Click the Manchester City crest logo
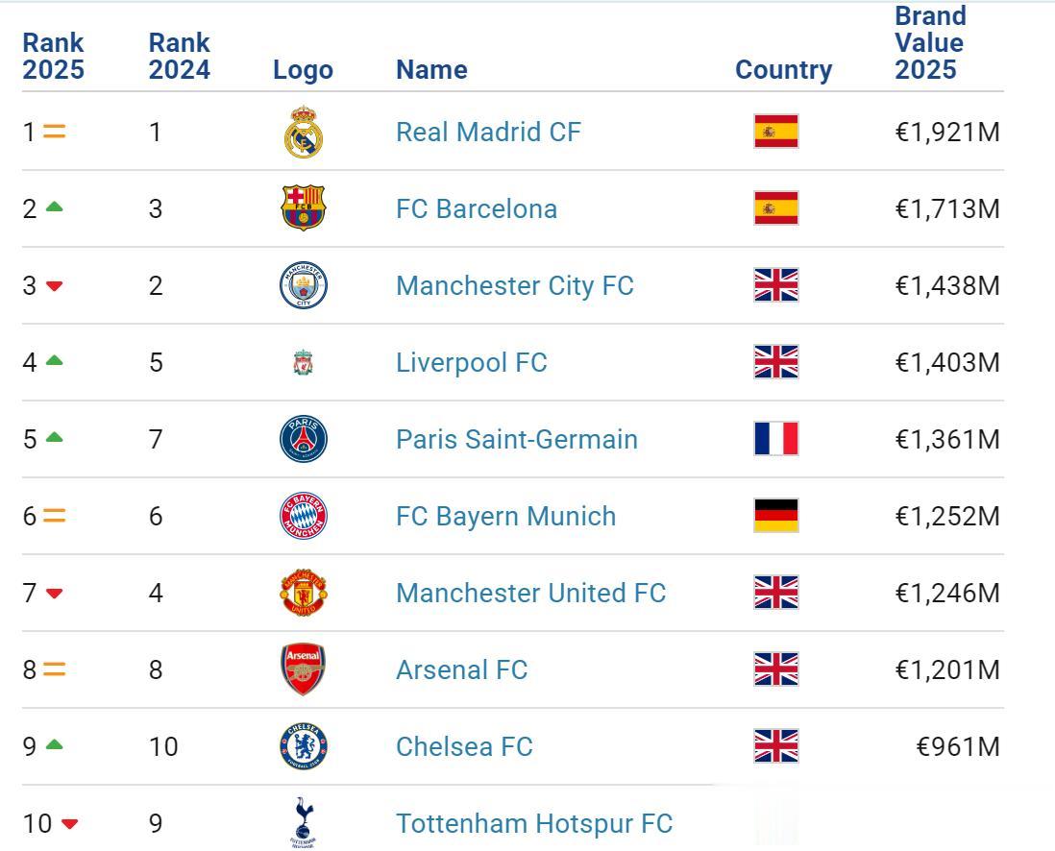This screenshot has width=1055, height=851. click(304, 286)
